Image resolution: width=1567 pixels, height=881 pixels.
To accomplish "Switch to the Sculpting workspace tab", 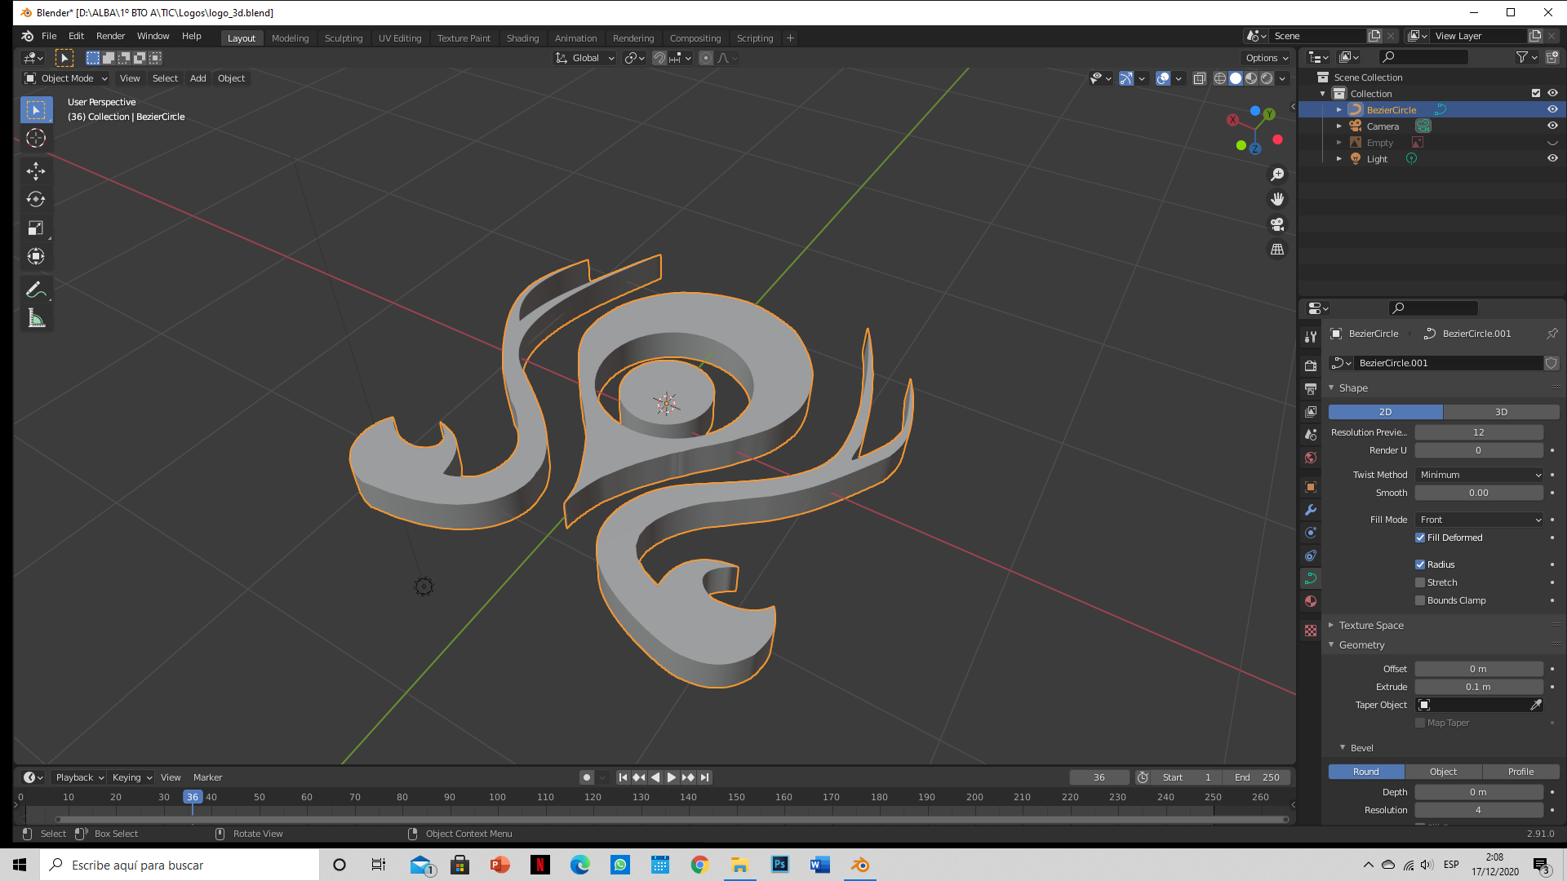I will click(343, 38).
